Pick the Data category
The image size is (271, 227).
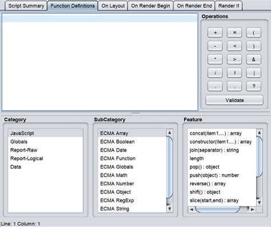click(46, 167)
